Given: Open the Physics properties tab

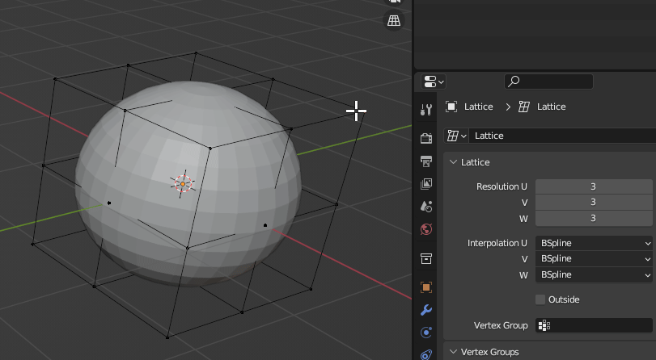Looking at the screenshot, I should [x=426, y=333].
